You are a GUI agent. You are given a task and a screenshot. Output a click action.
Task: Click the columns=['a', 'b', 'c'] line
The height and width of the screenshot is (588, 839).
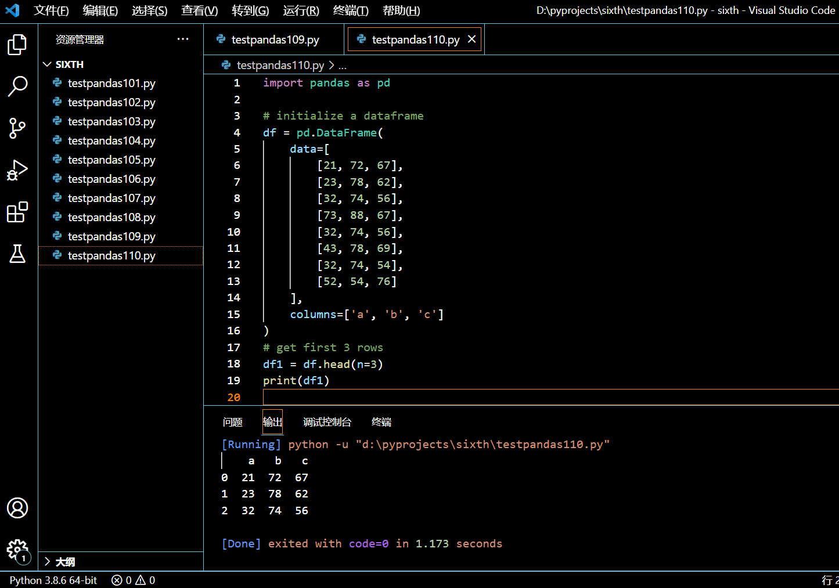click(x=367, y=314)
